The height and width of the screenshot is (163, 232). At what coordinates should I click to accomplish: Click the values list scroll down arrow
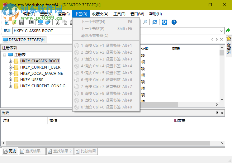(x=222, y=99)
